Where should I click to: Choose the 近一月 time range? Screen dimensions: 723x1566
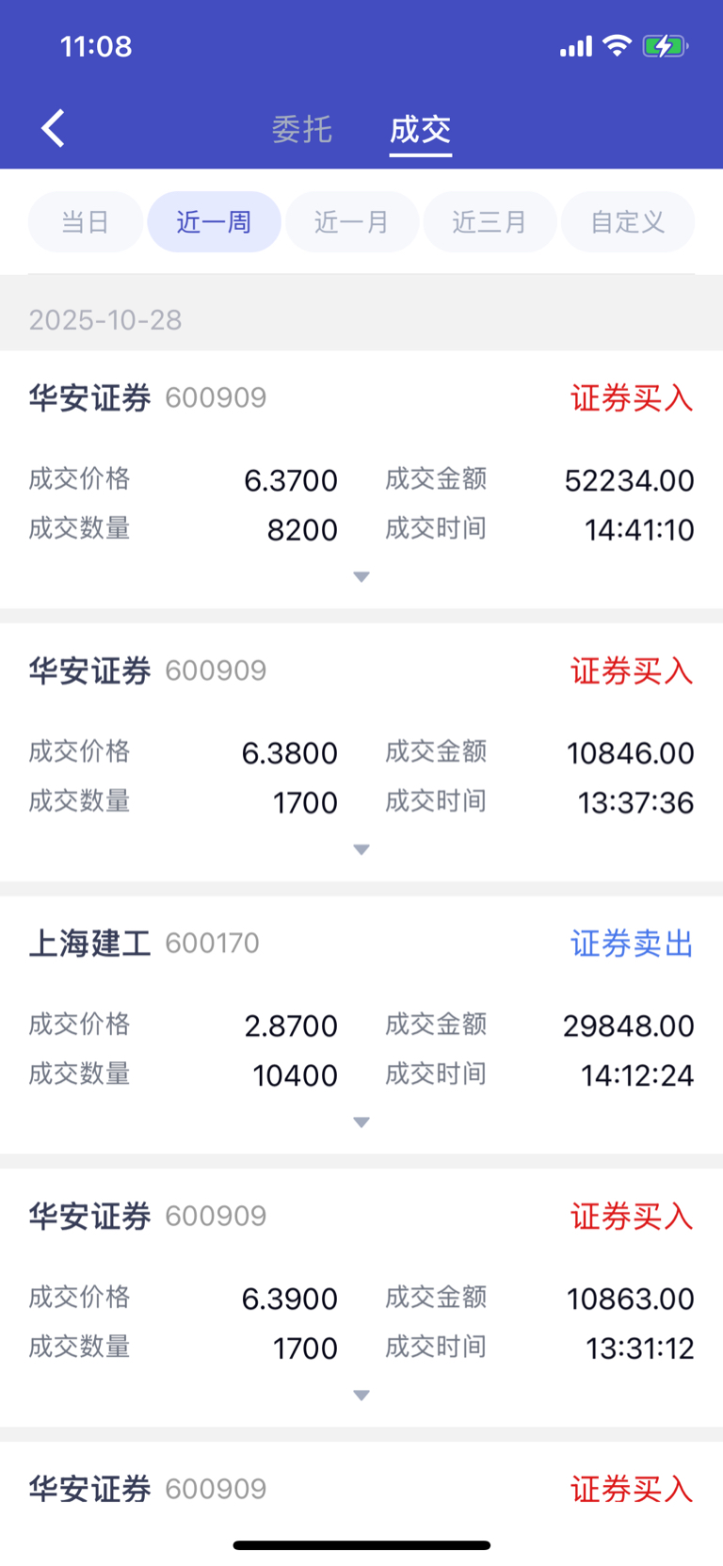(352, 222)
